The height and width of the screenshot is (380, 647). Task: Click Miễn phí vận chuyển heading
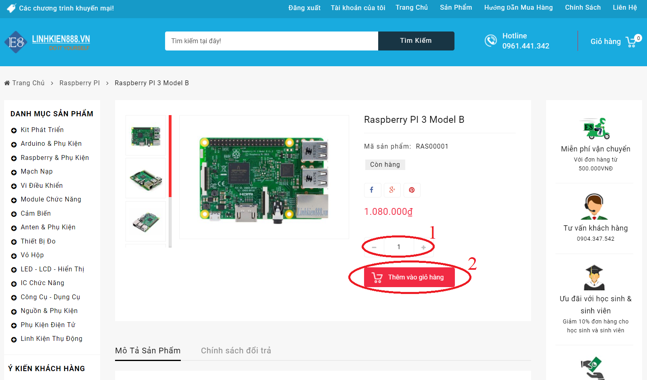(596, 149)
